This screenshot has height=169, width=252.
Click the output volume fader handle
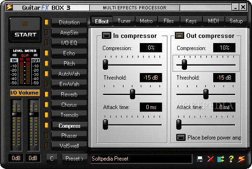34,114
